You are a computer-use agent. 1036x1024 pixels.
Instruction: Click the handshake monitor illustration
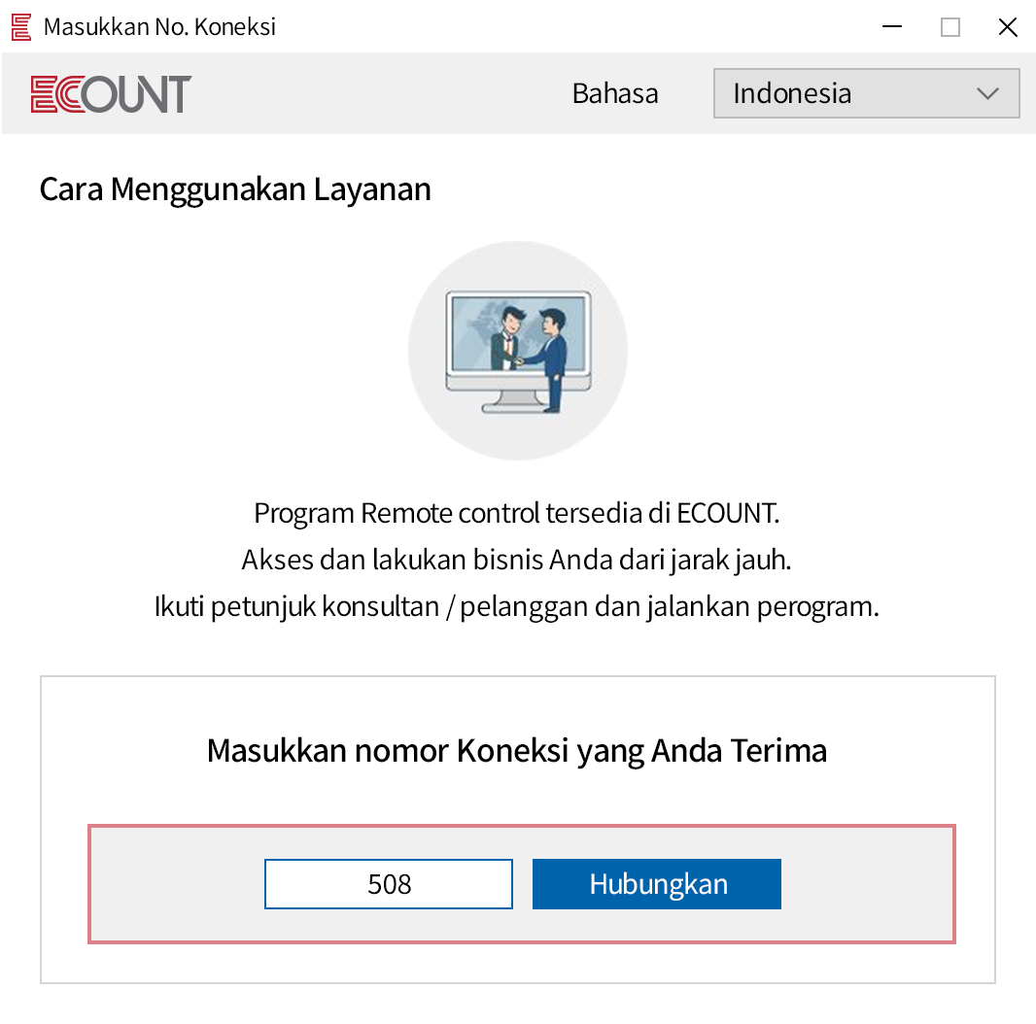pos(517,352)
